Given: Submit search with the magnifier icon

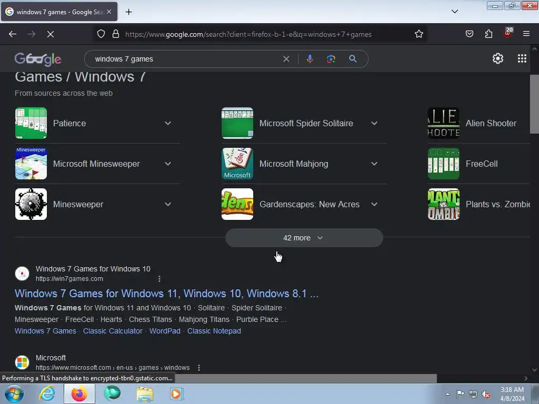Looking at the screenshot, I should (x=353, y=59).
